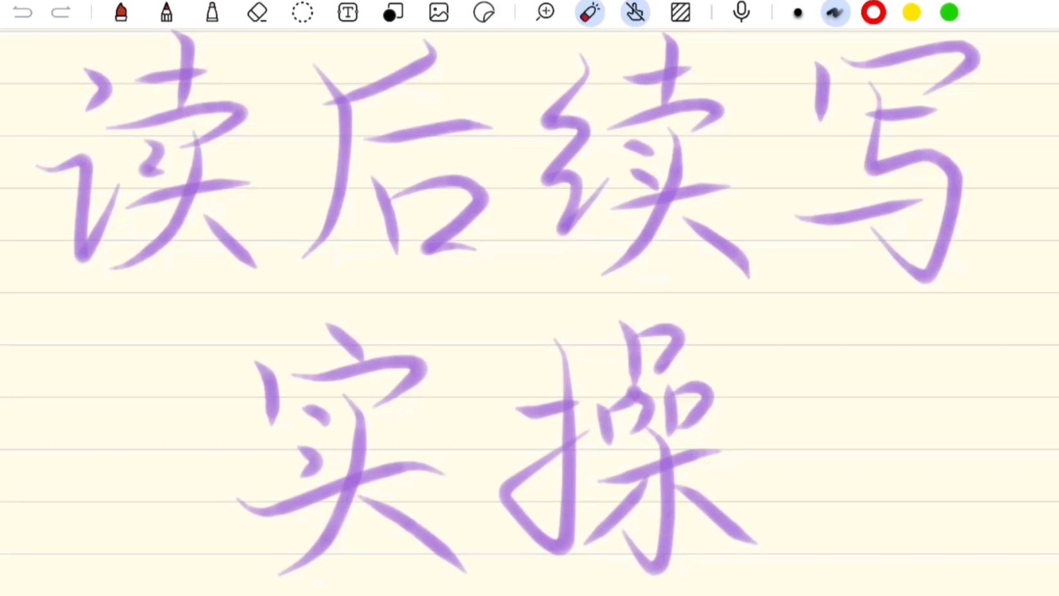This screenshot has height=596, width=1059.
Task: Pick the green color swatch
Action: 949,13
